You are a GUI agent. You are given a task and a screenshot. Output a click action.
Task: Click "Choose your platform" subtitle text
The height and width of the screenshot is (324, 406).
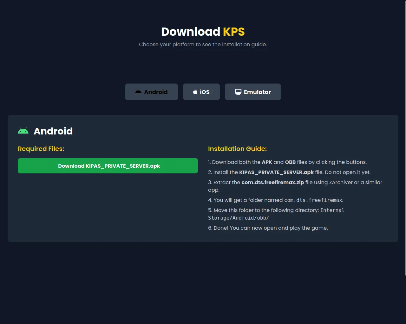pos(203,44)
